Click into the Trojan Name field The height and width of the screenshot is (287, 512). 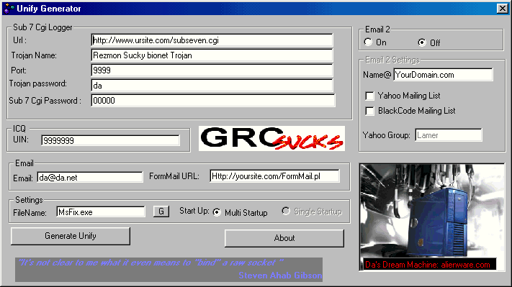[212, 55]
